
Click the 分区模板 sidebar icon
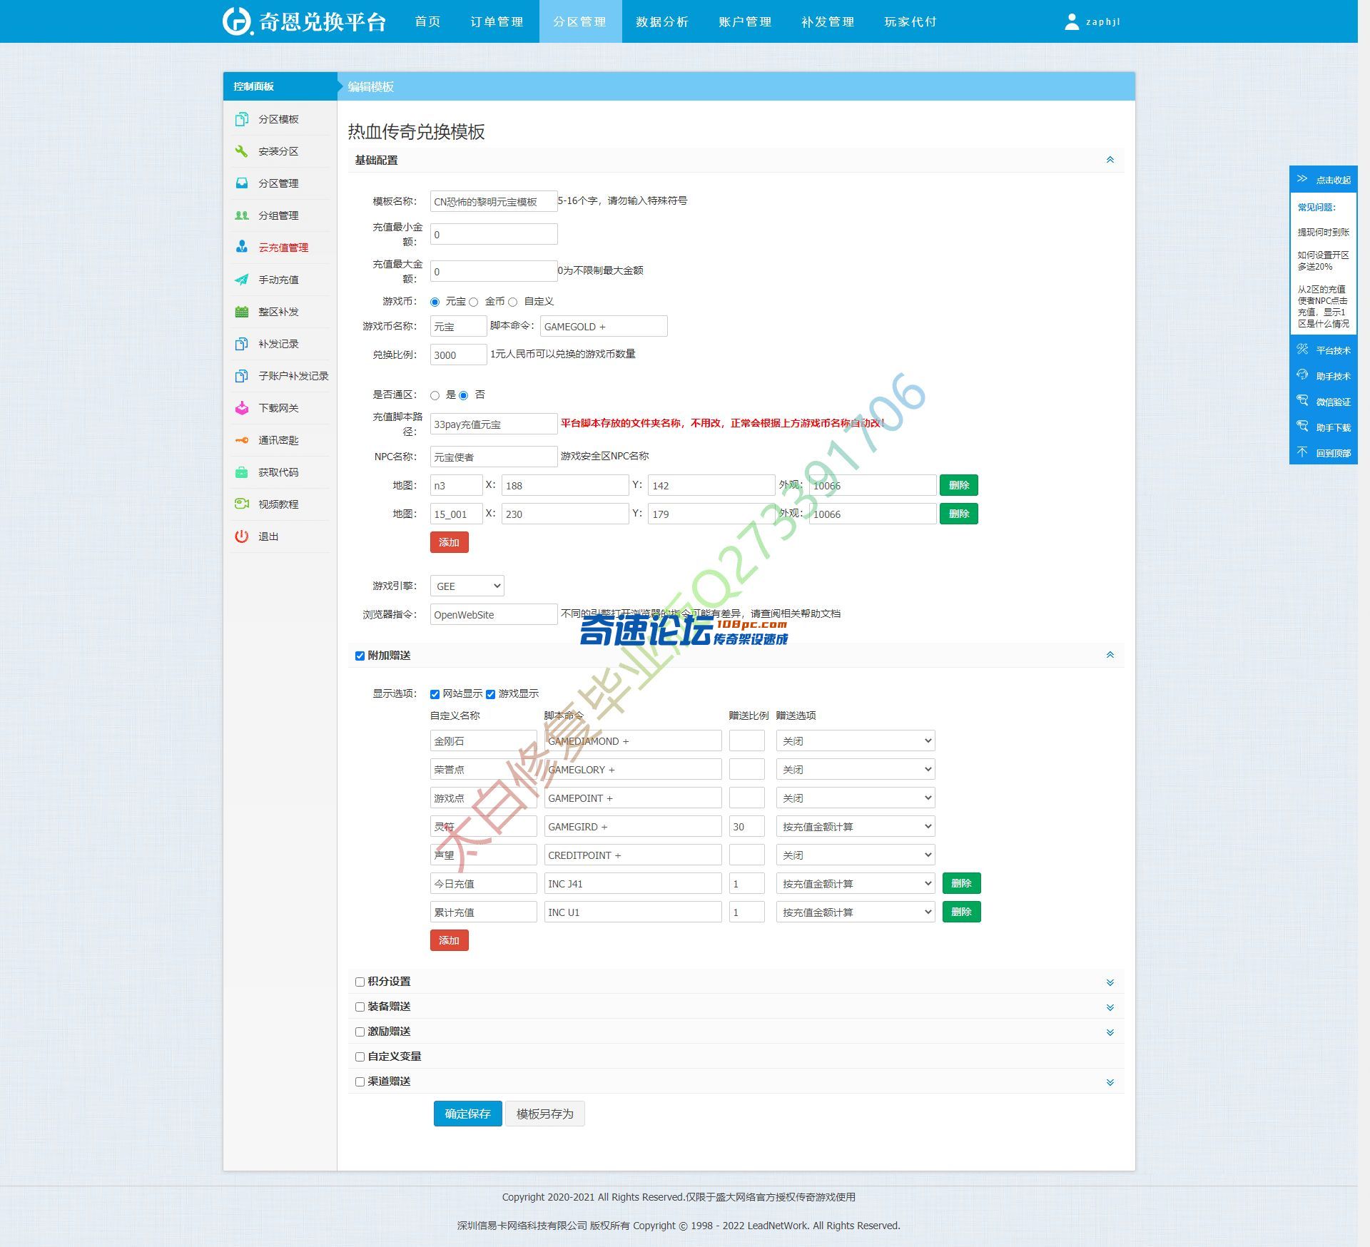click(x=242, y=119)
